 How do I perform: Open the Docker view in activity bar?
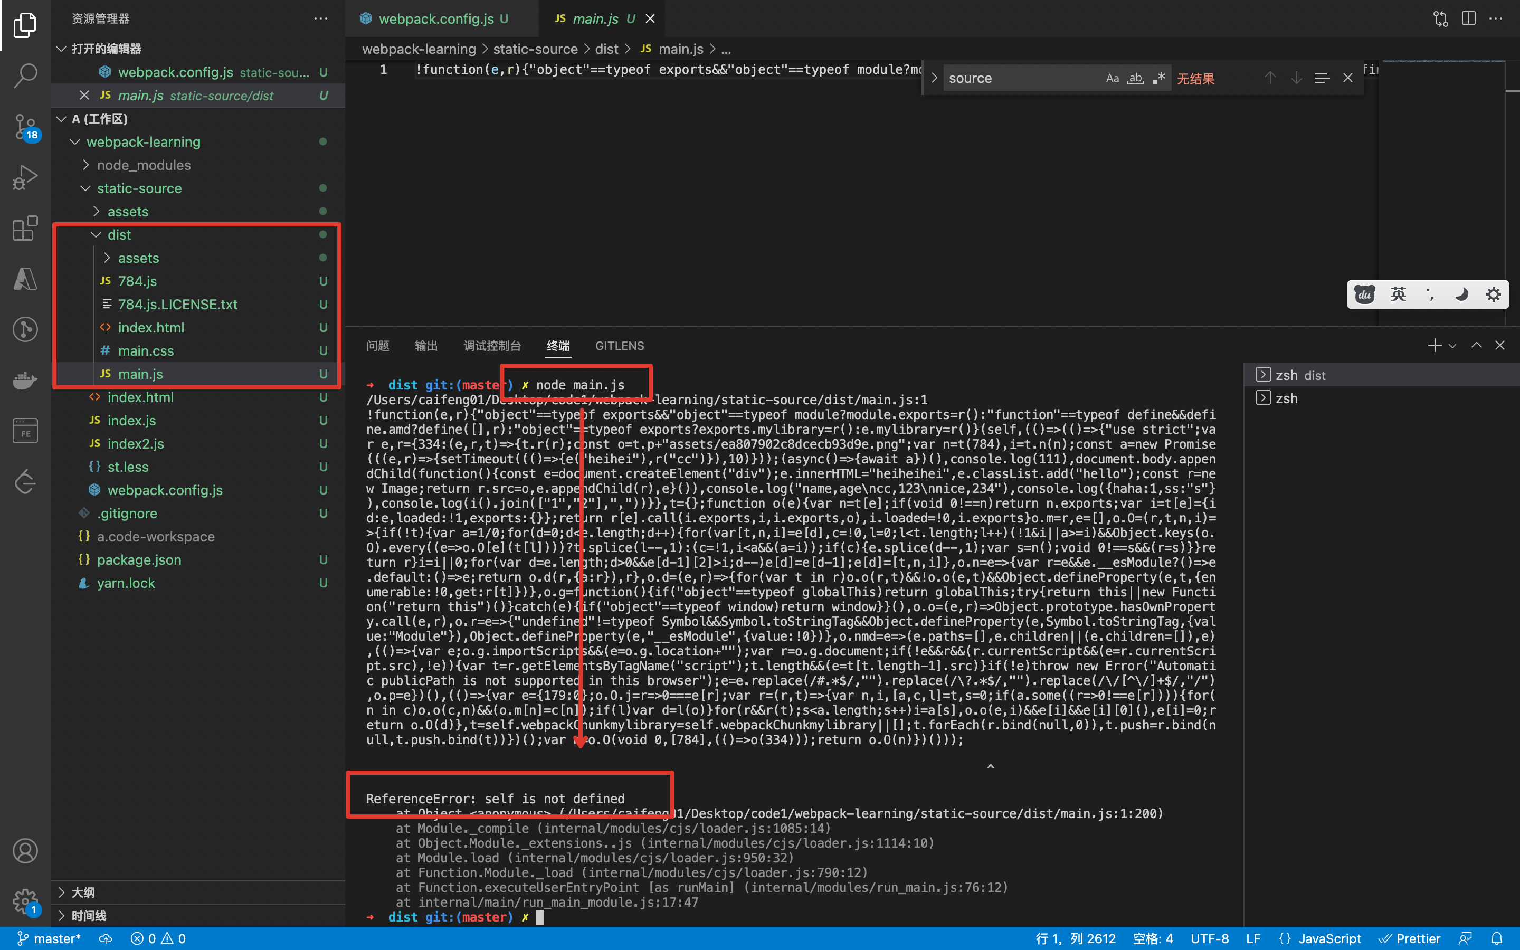[x=25, y=380]
